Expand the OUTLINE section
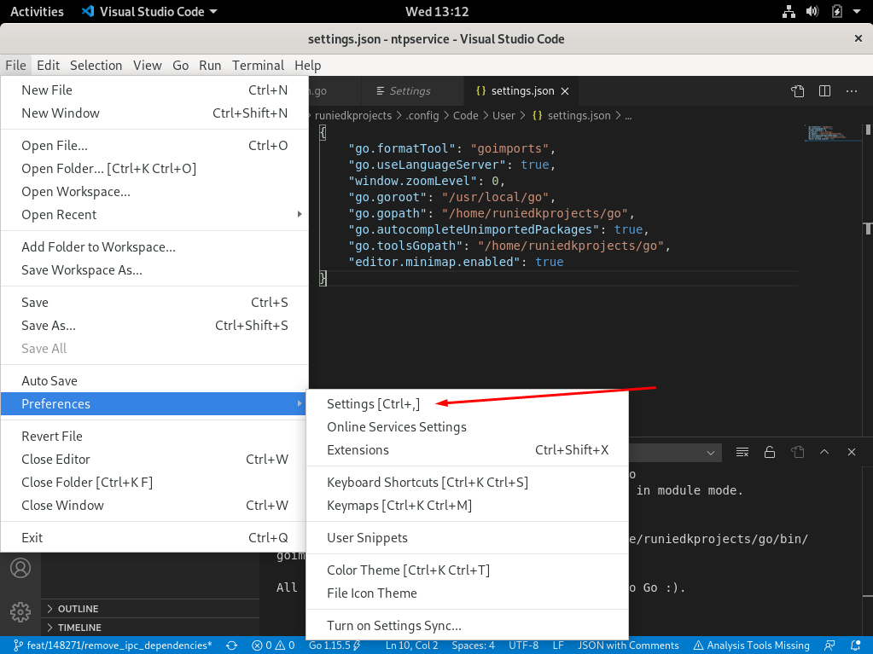Screen dimensions: 873x654 pyautogui.click(x=78, y=609)
